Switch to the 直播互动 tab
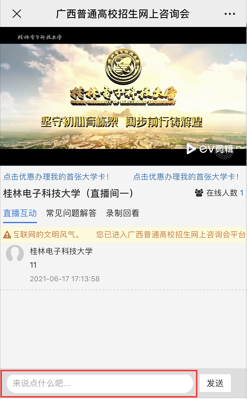The height and width of the screenshot is (399, 247). click(20, 213)
